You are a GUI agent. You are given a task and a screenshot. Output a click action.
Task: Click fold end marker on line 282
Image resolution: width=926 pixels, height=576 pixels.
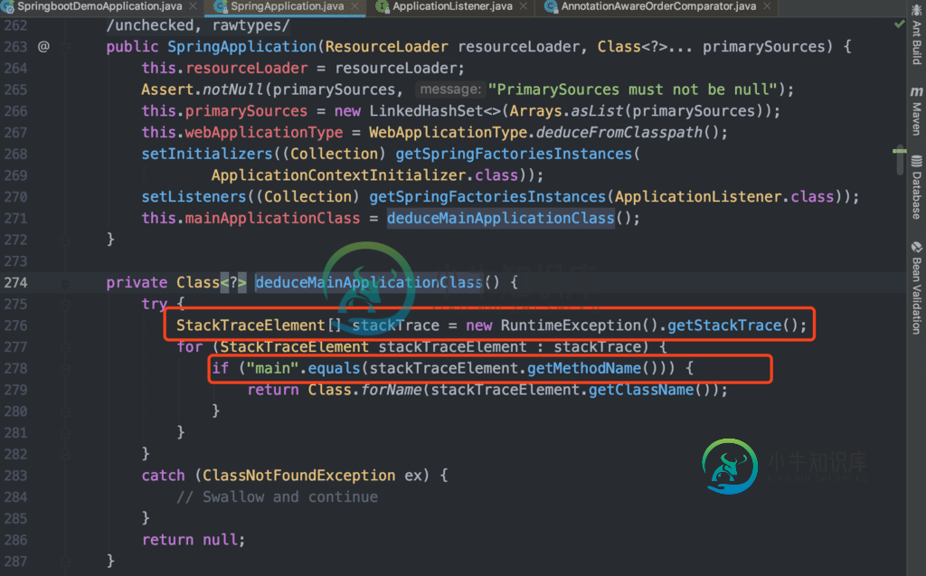[65, 454]
